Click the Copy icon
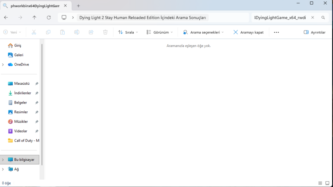 click(x=48, y=32)
